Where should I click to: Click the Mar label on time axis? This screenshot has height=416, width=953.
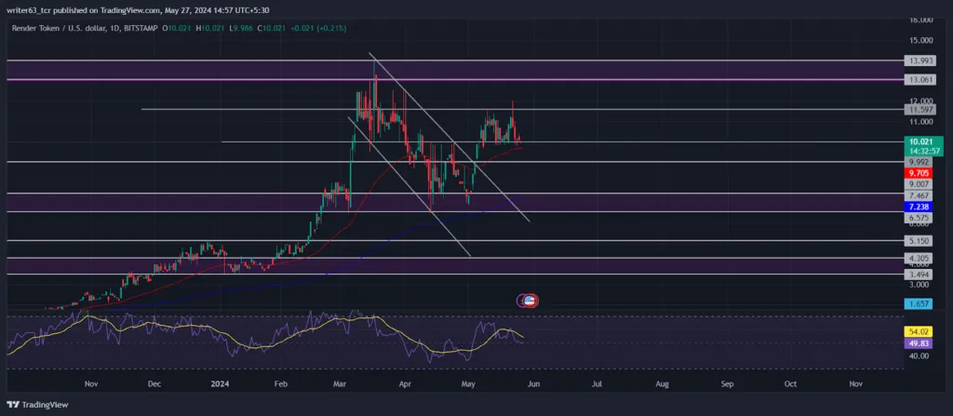pos(341,384)
